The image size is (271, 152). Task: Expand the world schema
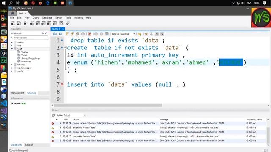pos(12,71)
